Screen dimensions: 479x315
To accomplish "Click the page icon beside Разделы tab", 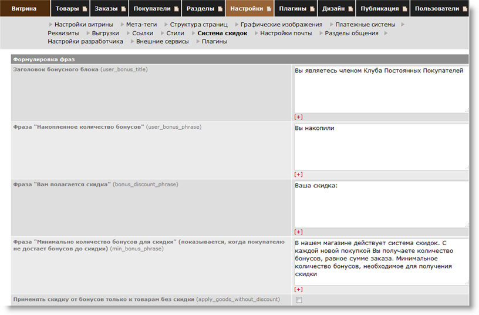I will click(220, 9).
